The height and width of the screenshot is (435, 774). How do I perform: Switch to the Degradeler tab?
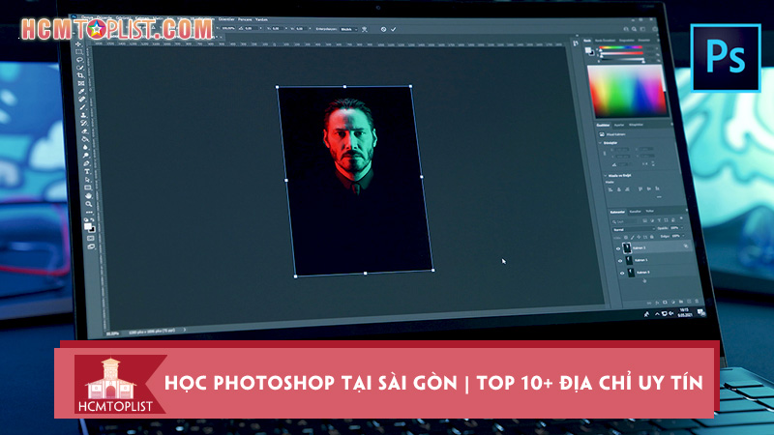(626, 40)
